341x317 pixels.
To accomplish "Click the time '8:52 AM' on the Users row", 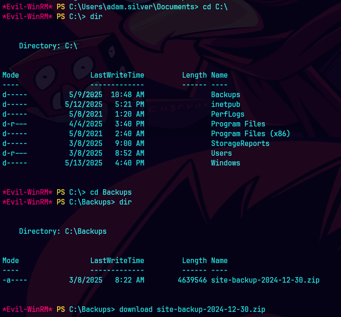I will click(129, 153).
